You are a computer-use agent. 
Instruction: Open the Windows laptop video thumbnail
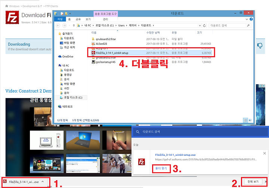pyautogui.click(x=83, y=140)
